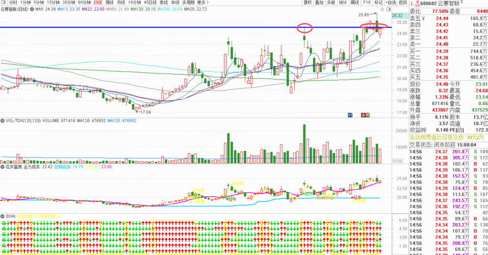Click the MA13: 23.35 indicator label
This screenshot has width=488, height=255.
(x=69, y=9)
